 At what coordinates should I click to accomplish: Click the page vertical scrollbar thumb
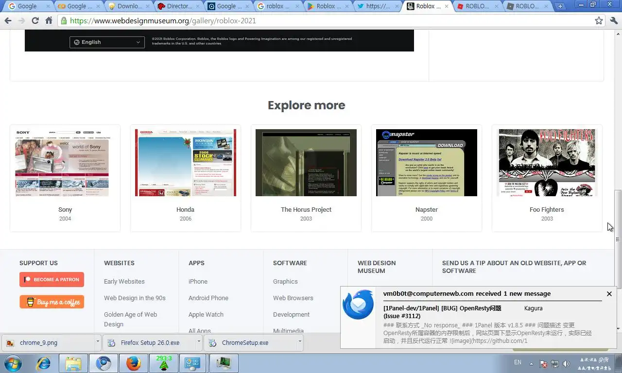(x=618, y=239)
